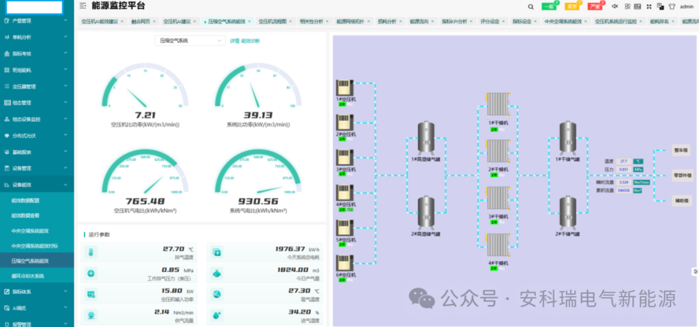Click 今天系统总电耗 icon
This screenshot has width=699, height=327.
click(x=217, y=253)
